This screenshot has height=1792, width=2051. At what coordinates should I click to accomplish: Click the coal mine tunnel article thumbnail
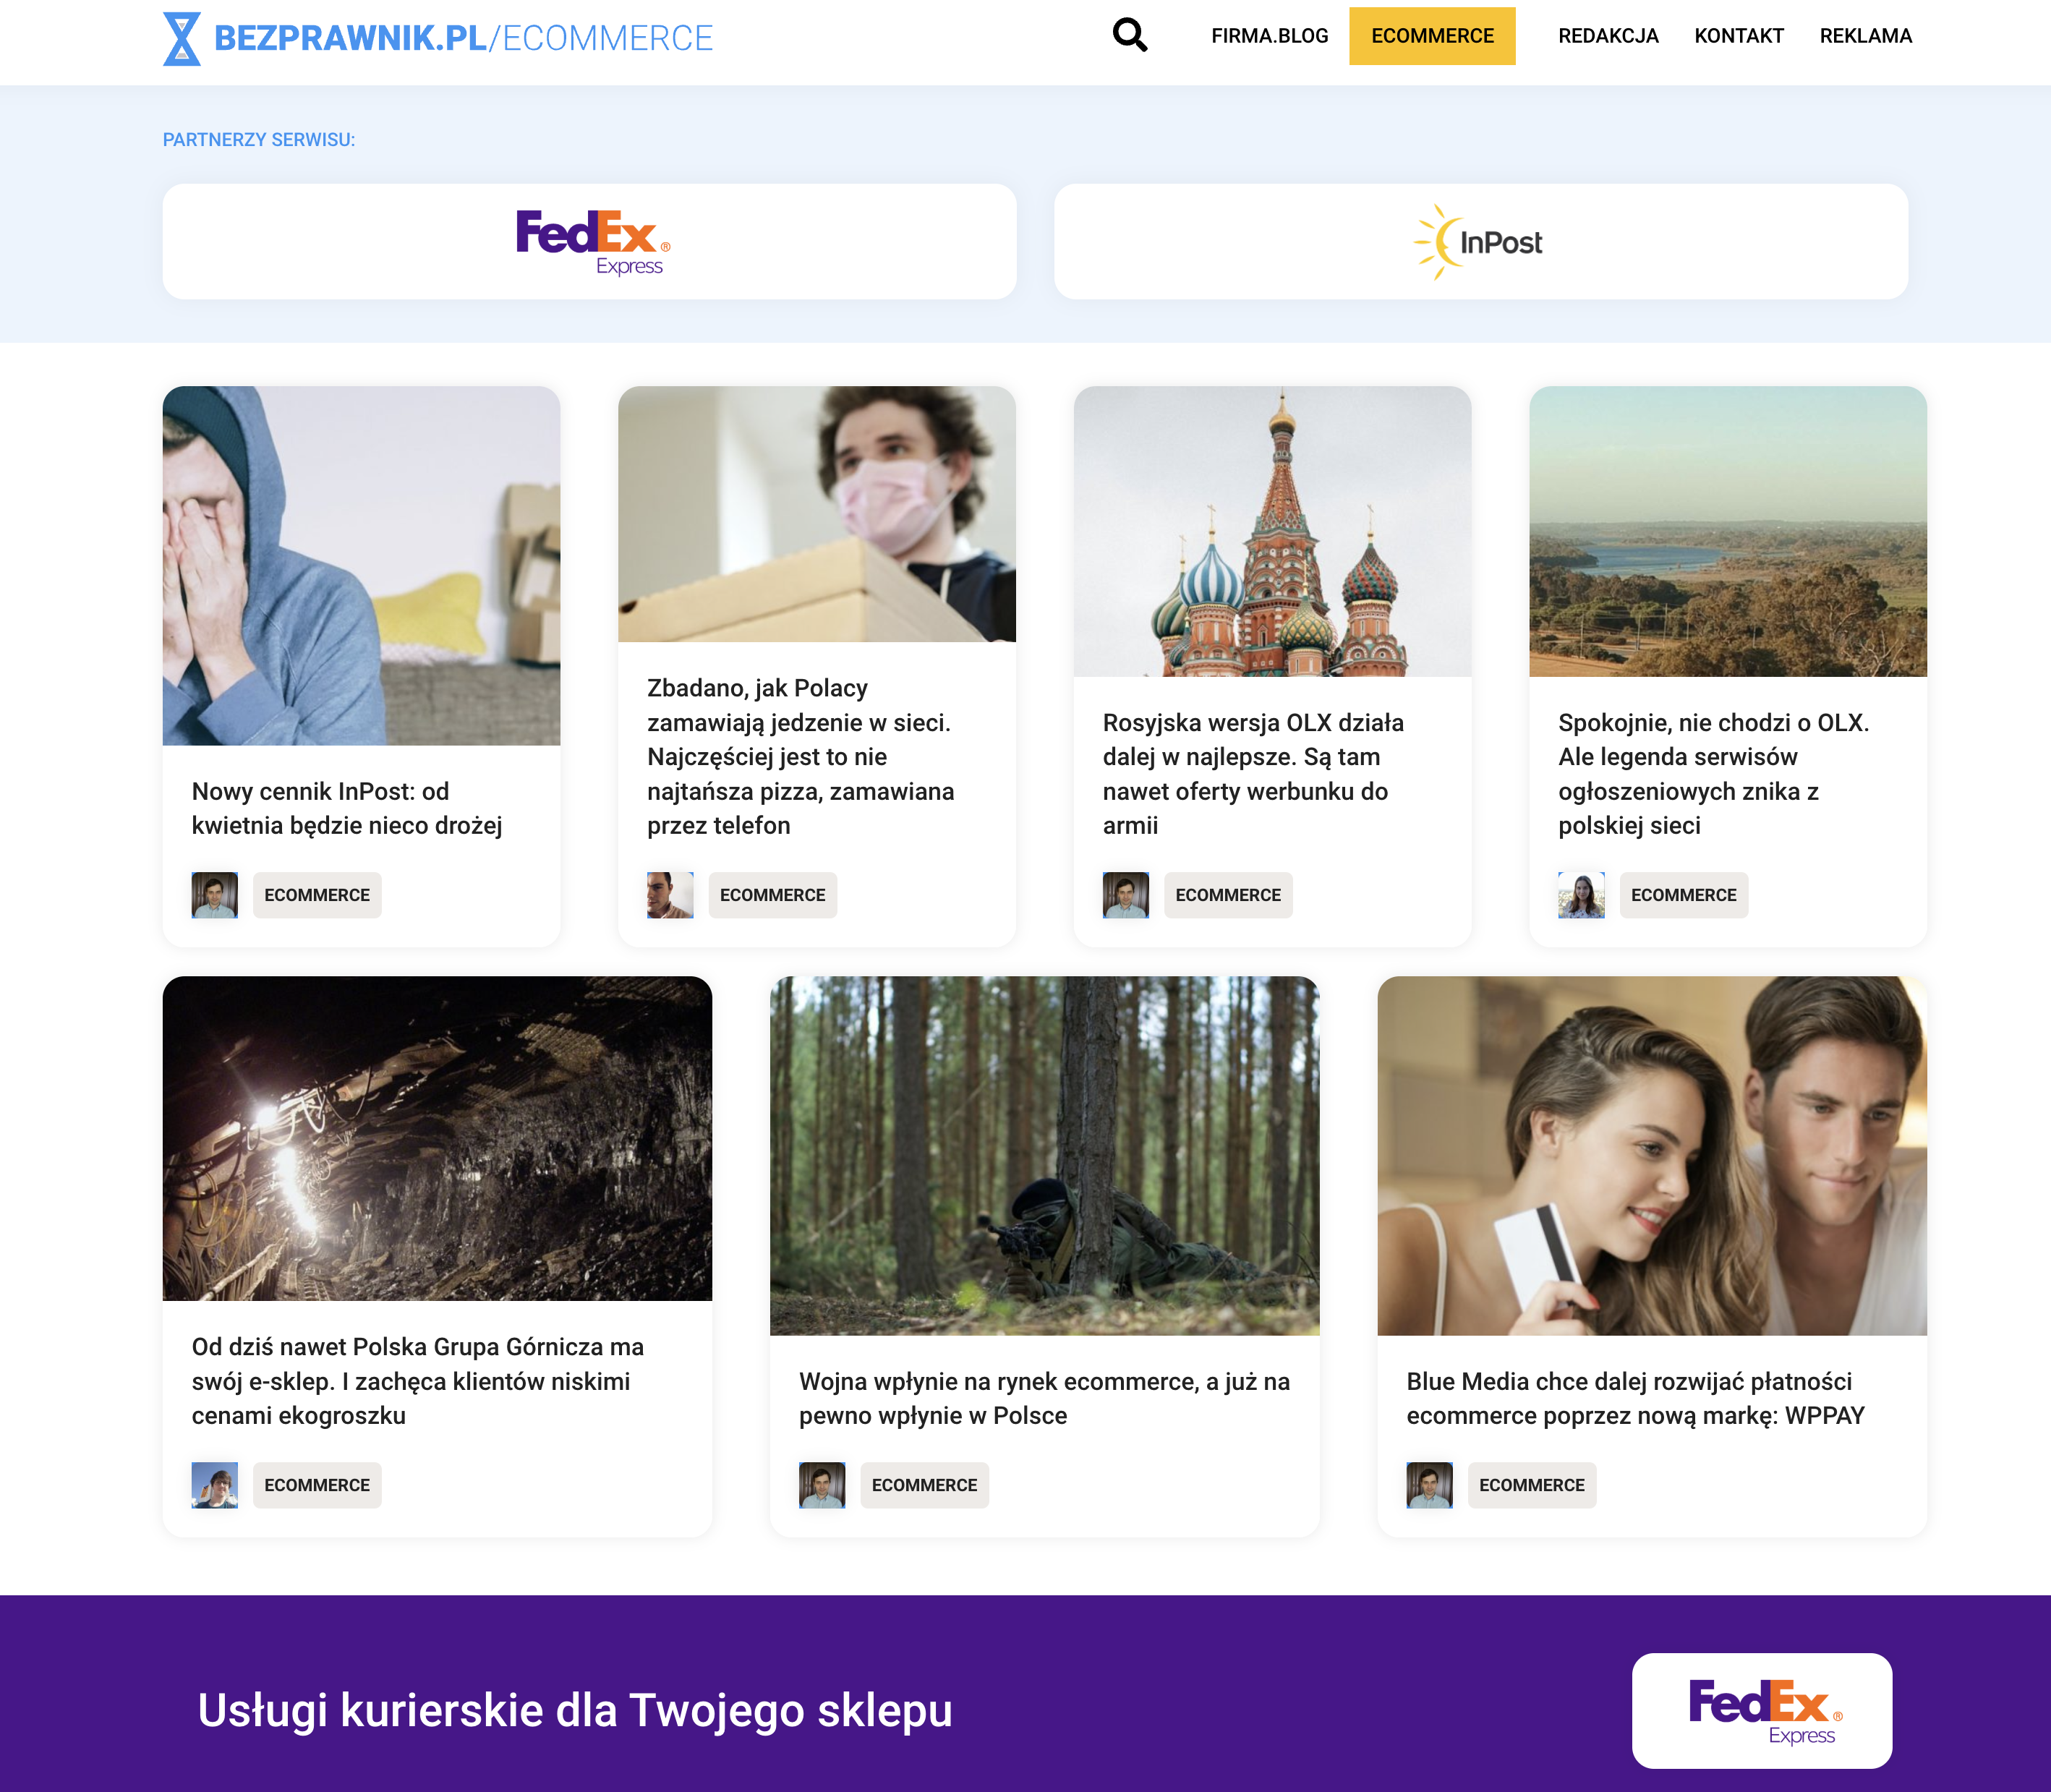tap(437, 1138)
